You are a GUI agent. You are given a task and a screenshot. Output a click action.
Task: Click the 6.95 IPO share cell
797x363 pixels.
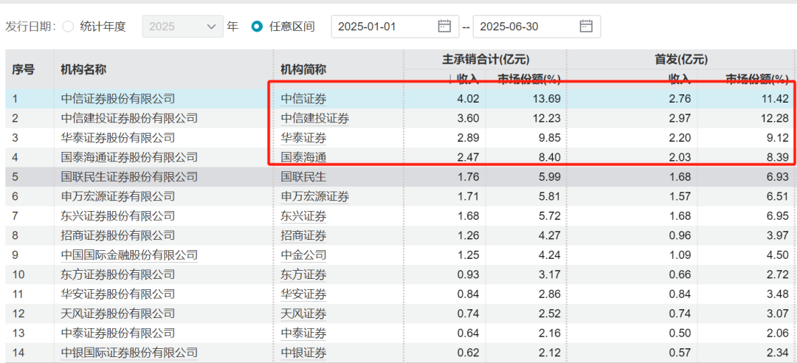(x=777, y=216)
